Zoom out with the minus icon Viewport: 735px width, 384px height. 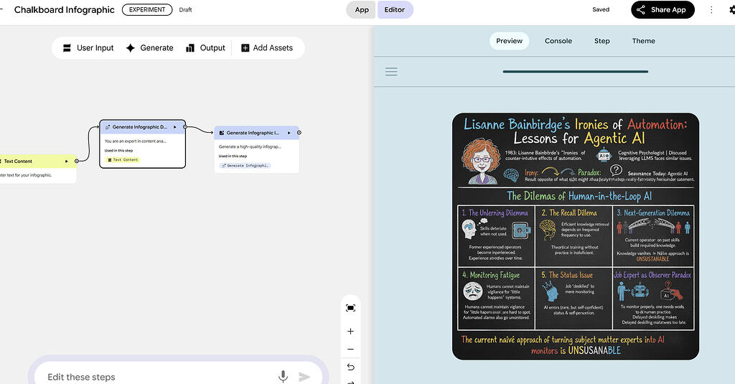click(350, 350)
